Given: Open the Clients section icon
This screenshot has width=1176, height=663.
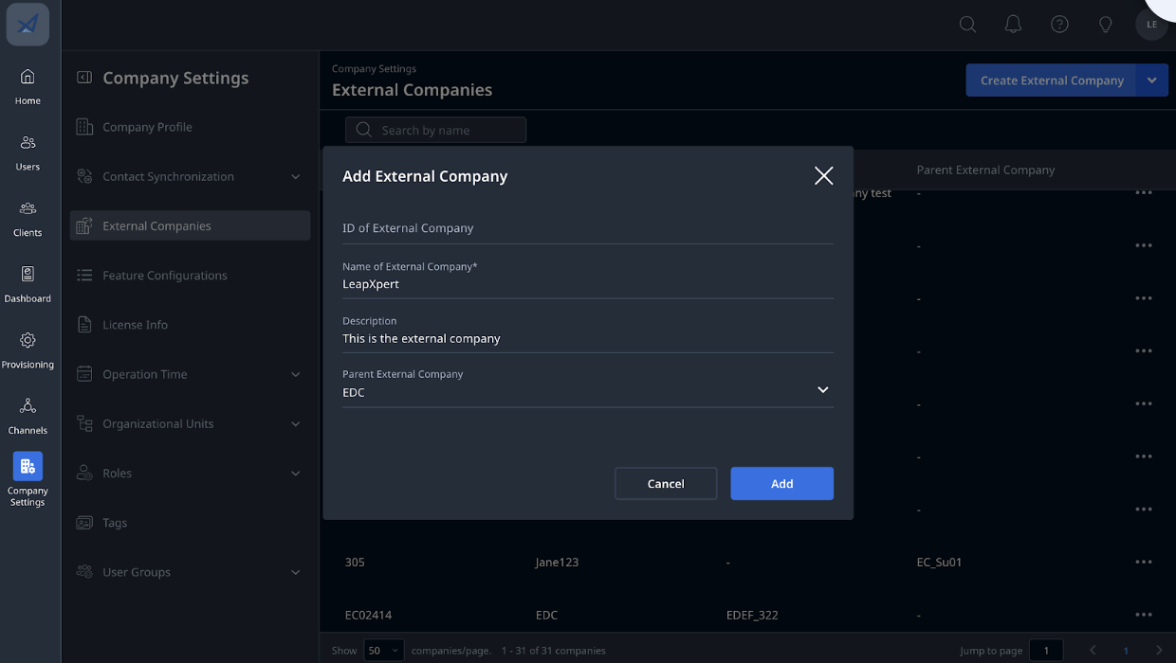Looking at the screenshot, I should [28, 208].
